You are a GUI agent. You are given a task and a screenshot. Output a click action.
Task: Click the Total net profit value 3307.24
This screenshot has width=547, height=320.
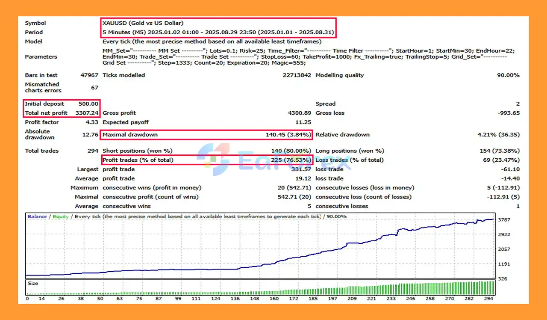tap(88, 113)
